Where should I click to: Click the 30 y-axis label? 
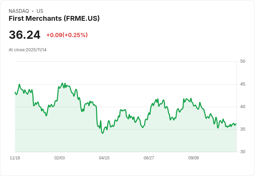click(243, 152)
